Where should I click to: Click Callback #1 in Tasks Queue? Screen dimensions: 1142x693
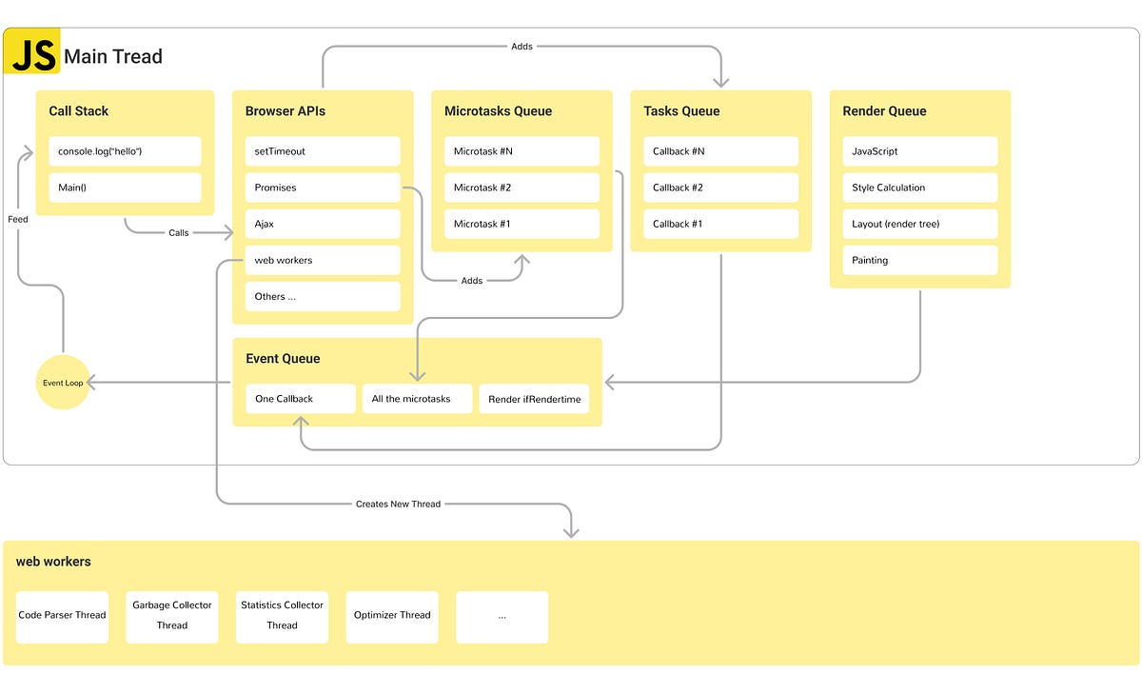point(719,224)
